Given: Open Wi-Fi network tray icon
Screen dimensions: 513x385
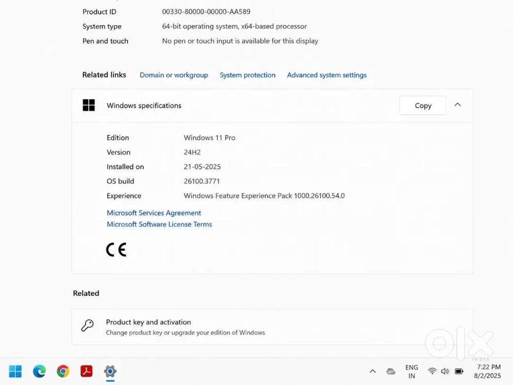Looking at the screenshot, I should click(x=432, y=371).
